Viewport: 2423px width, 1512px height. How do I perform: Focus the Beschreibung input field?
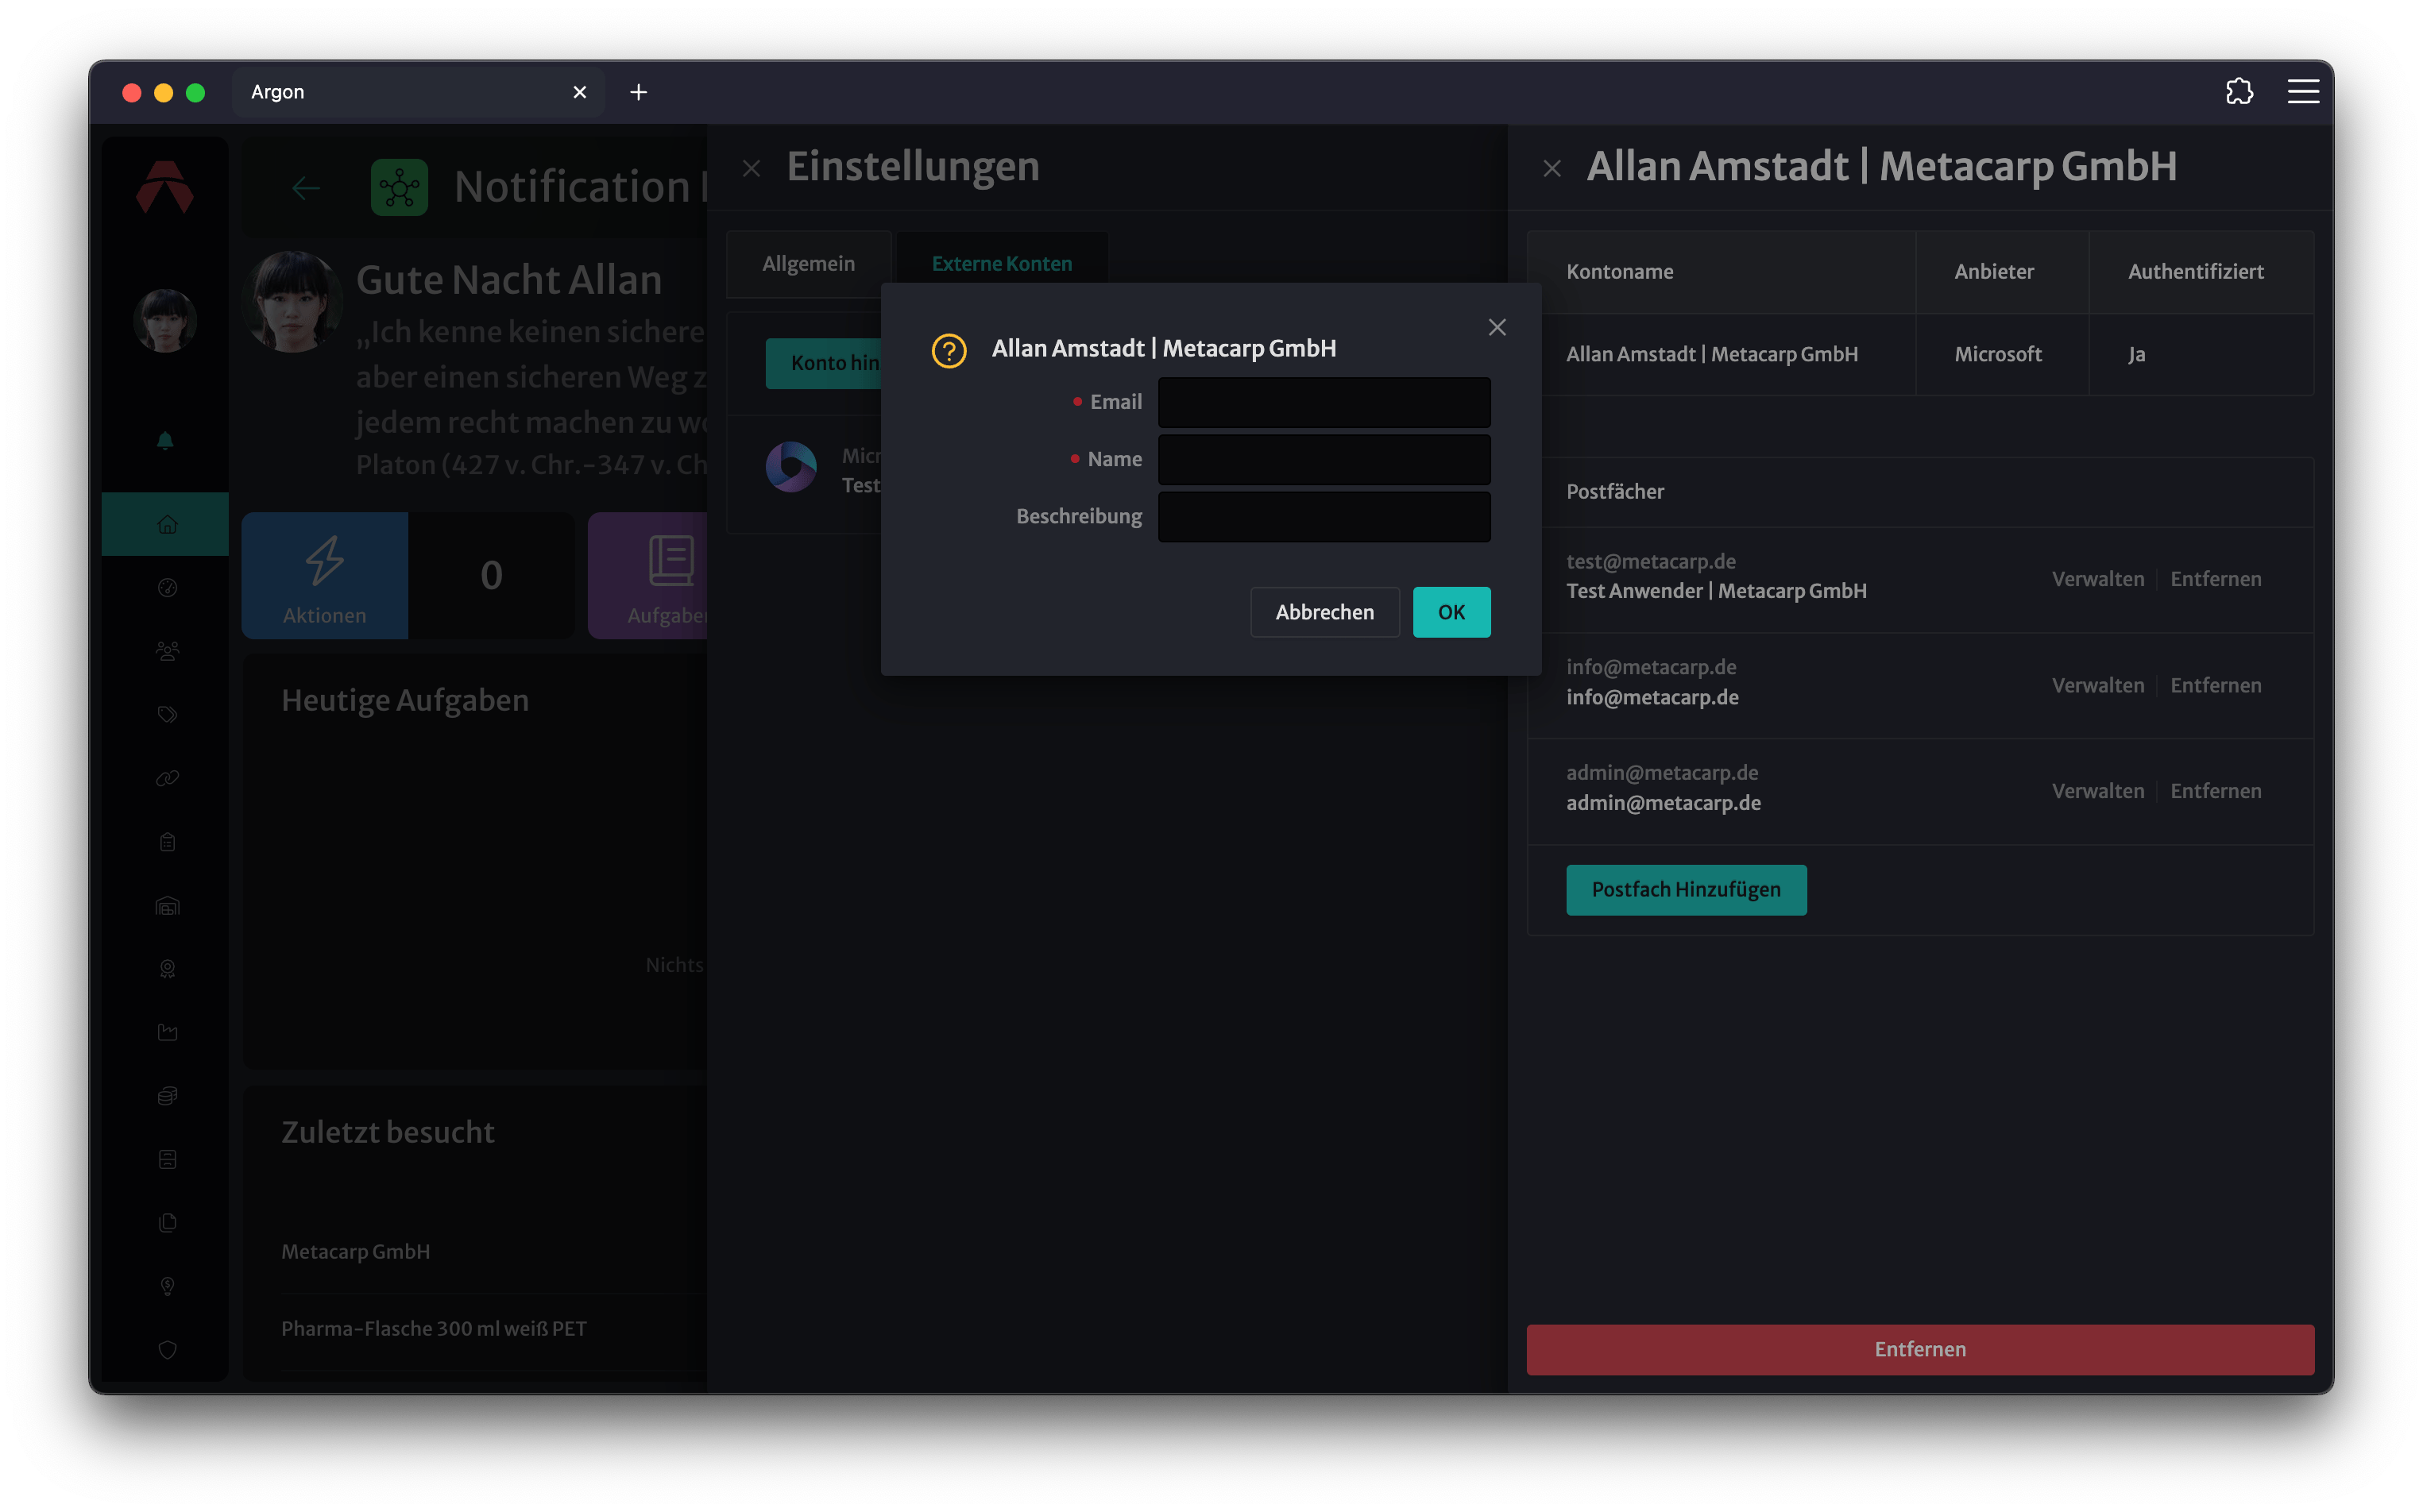[1324, 517]
